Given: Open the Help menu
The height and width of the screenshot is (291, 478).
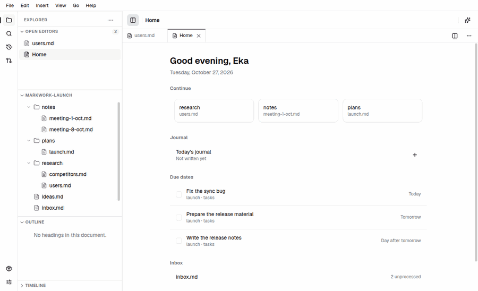Looking at the screenshot, I should coord(91,5).
